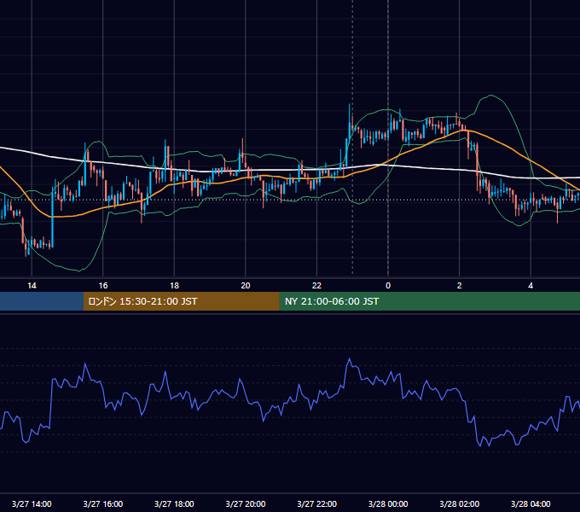Click the 3/27 16:00 date label

pos(103,503)
